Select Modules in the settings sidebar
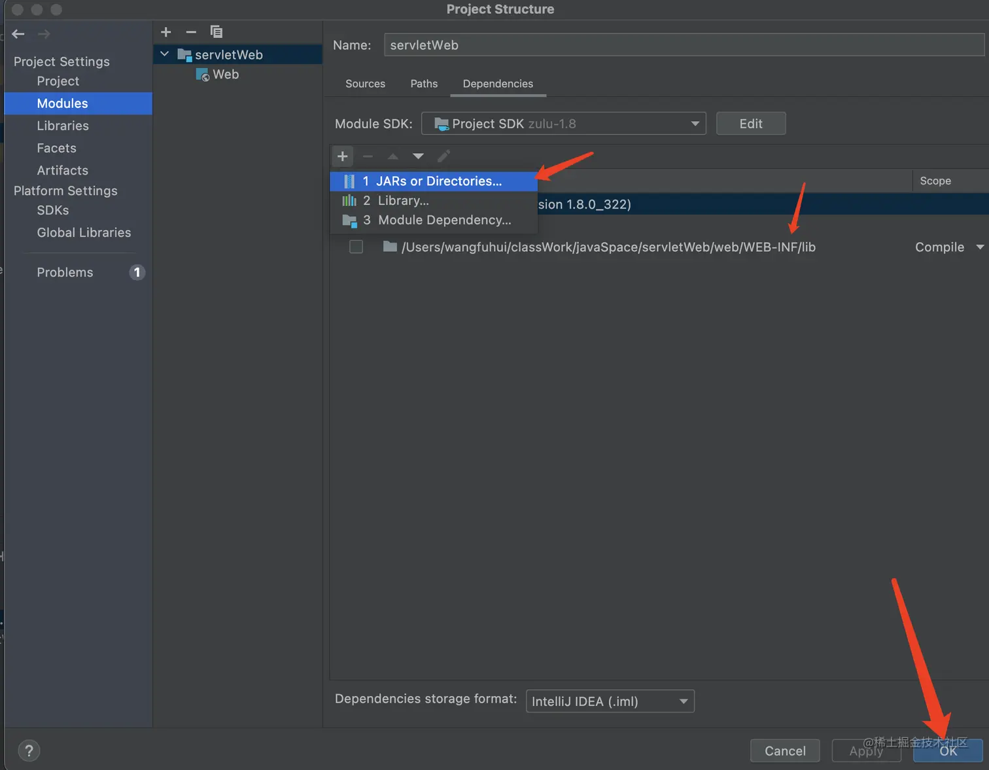Screen dimensions: 989x770 tap(78, 103)
